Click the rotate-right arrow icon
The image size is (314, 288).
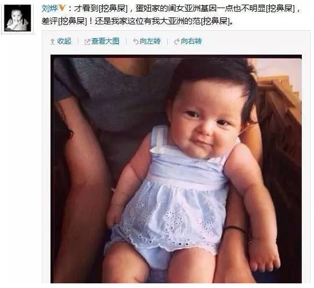click(x=176, y=41)
